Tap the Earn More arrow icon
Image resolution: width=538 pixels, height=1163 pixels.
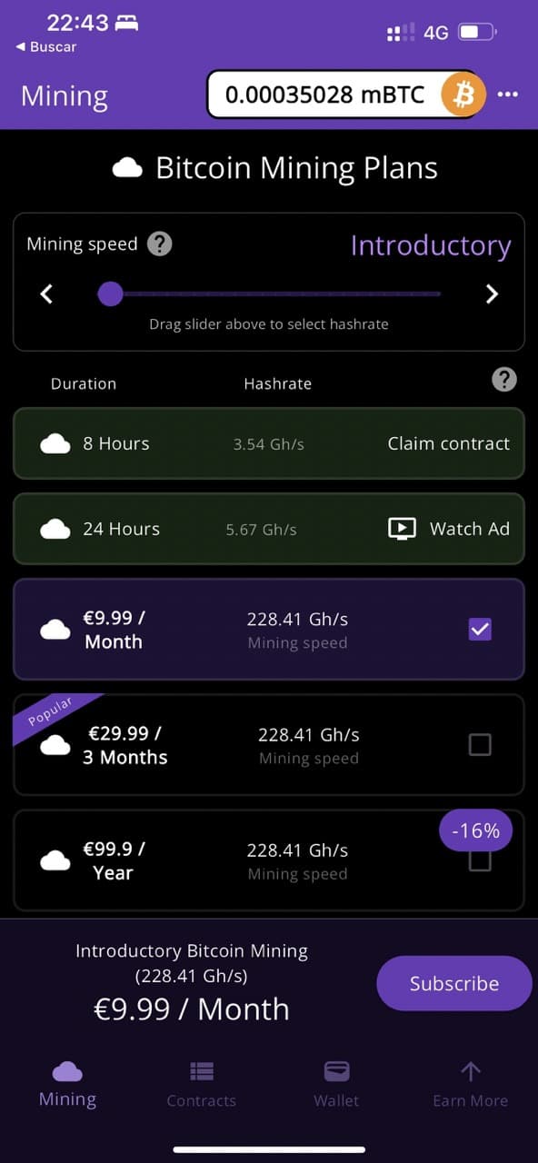(471, 1071)
